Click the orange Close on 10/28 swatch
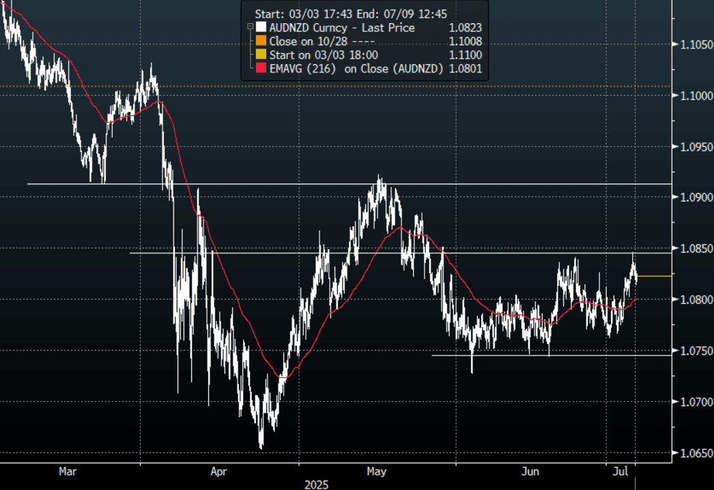The height and width of the screenshot is (490, 714). [259, 42]
